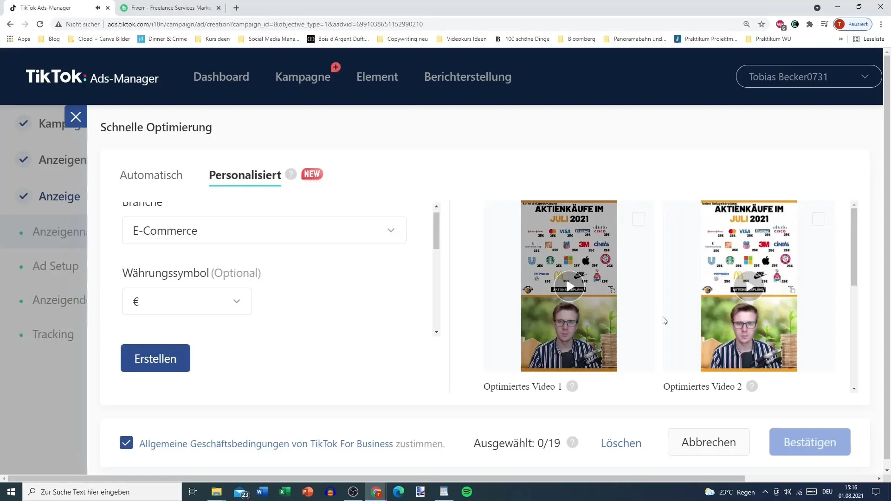Viewport: 891px width, 501px height.
Task: Click the help icon next to Ausgewählt counter
Action: [574, 442]
